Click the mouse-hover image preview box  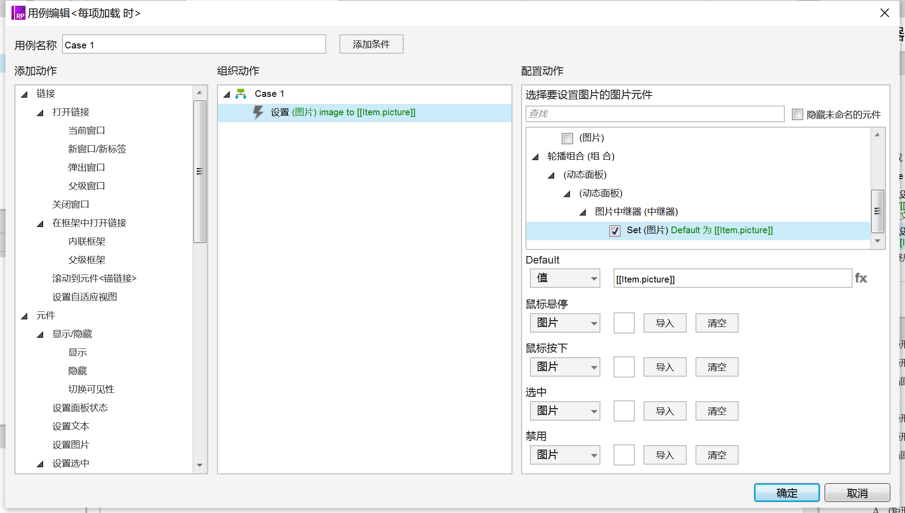click(624, 323)
